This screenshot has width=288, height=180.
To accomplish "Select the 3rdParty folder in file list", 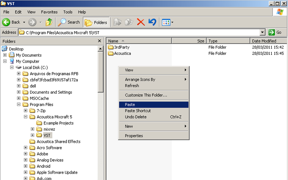I will (x=119, y=47).
